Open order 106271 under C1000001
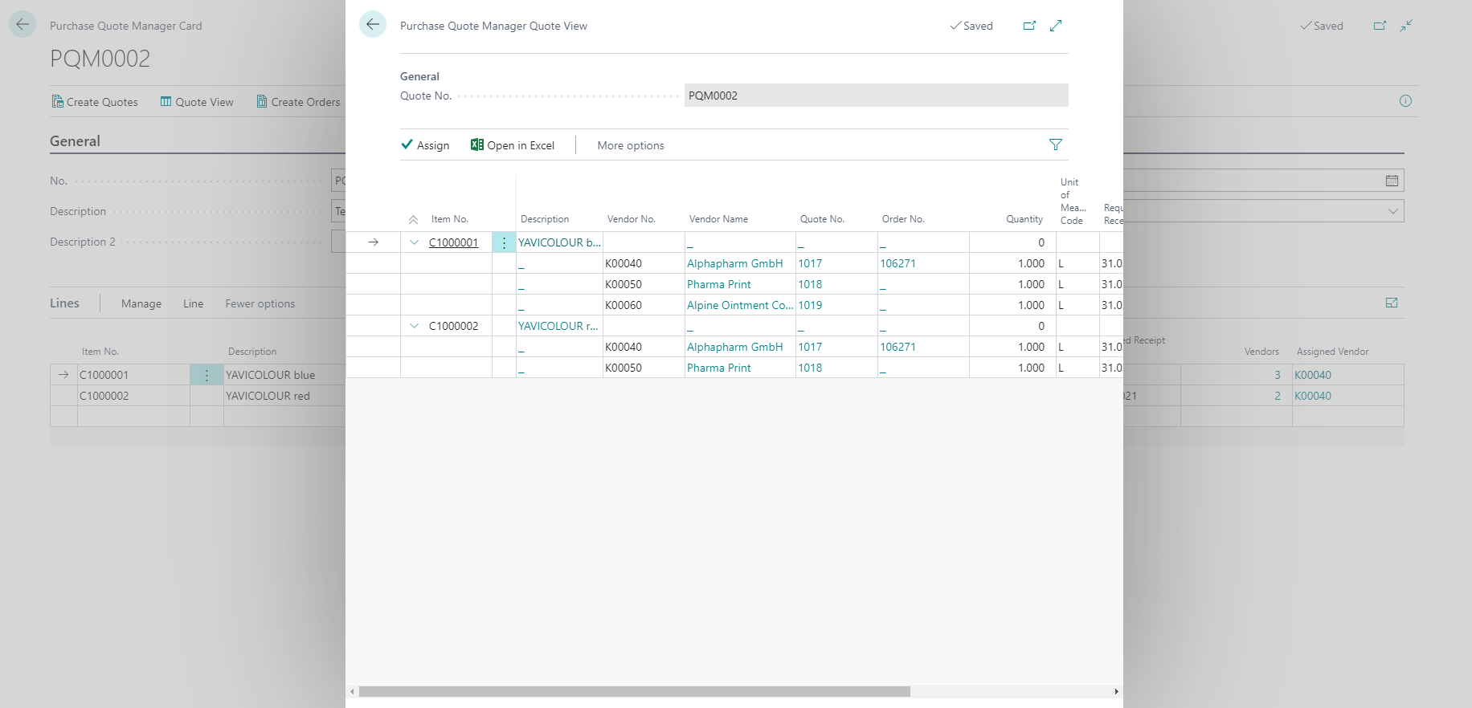The width and height of the screenshot is (1472, 708). pyautogui.click(x=898, y=263)
